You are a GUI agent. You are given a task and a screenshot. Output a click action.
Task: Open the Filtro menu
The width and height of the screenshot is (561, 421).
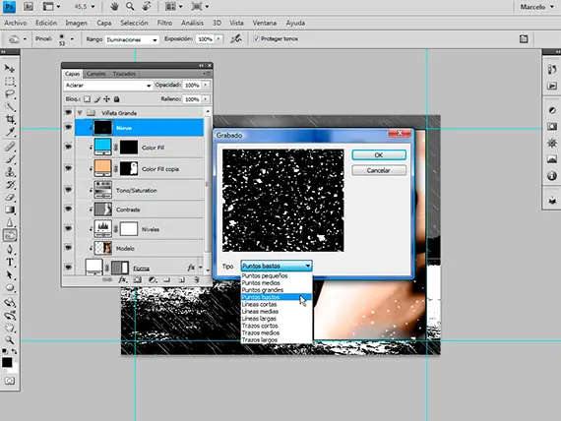coord(164,23)
